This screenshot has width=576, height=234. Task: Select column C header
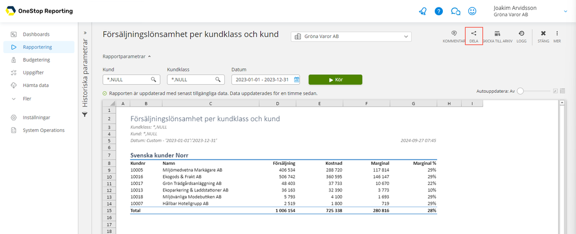point(210,104)
